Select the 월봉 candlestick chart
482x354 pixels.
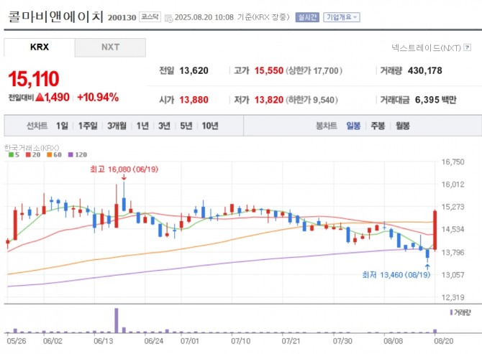click(x=402, y=126)
